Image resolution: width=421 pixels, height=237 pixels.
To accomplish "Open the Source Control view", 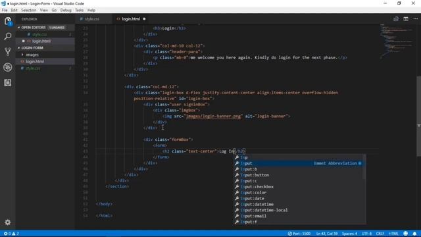I will tap(7, 51).
